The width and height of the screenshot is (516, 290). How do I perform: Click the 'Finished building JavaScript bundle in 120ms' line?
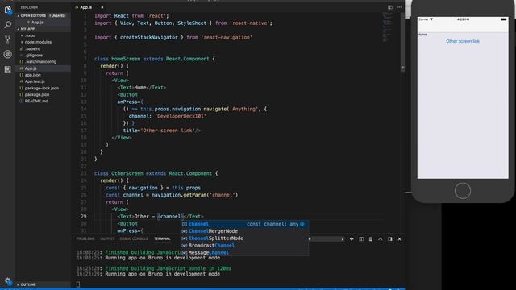(169, 268)
